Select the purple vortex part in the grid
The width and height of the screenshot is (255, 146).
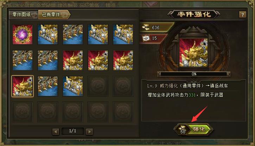pos(23,34)
